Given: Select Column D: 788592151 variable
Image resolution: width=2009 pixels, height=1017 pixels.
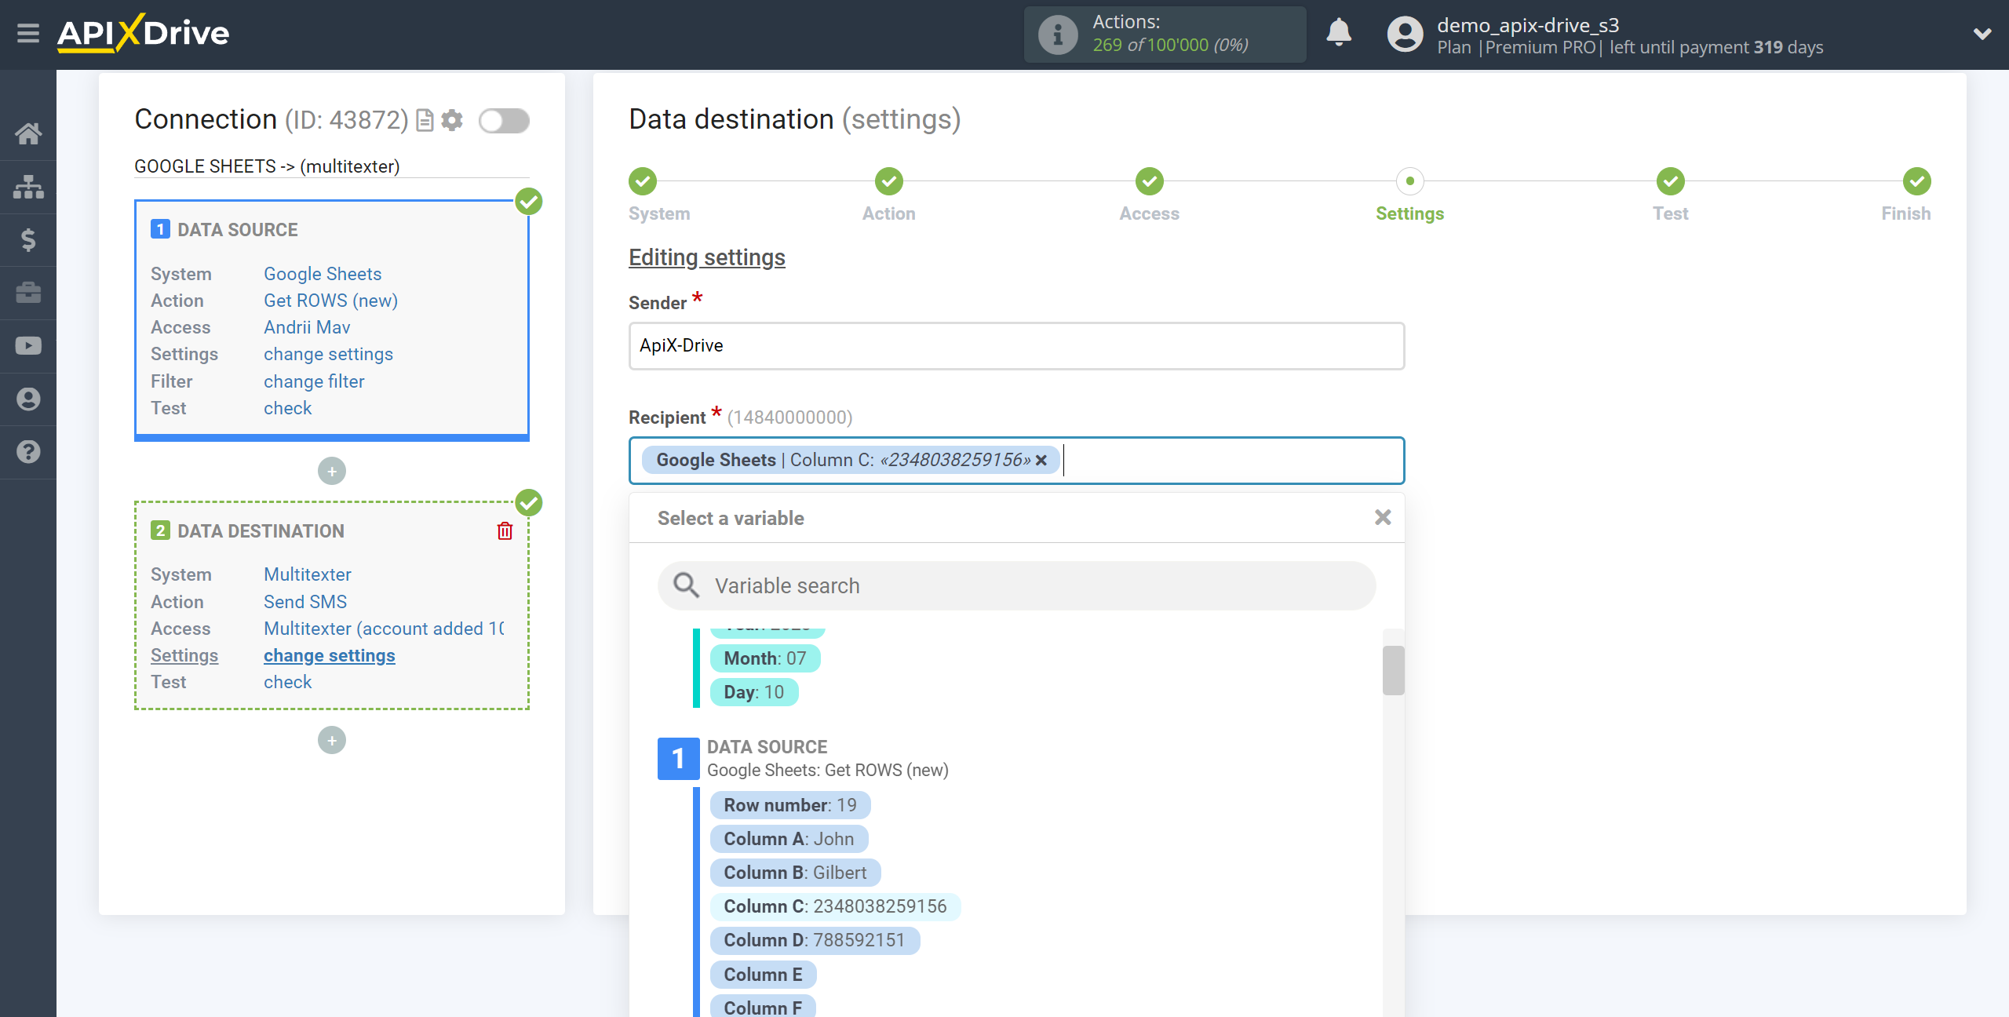Looking at the screenshot, I should 815,940.
